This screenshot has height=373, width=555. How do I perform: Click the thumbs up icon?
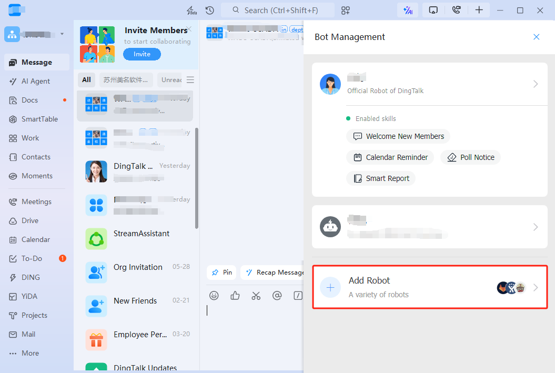(235, 296)
